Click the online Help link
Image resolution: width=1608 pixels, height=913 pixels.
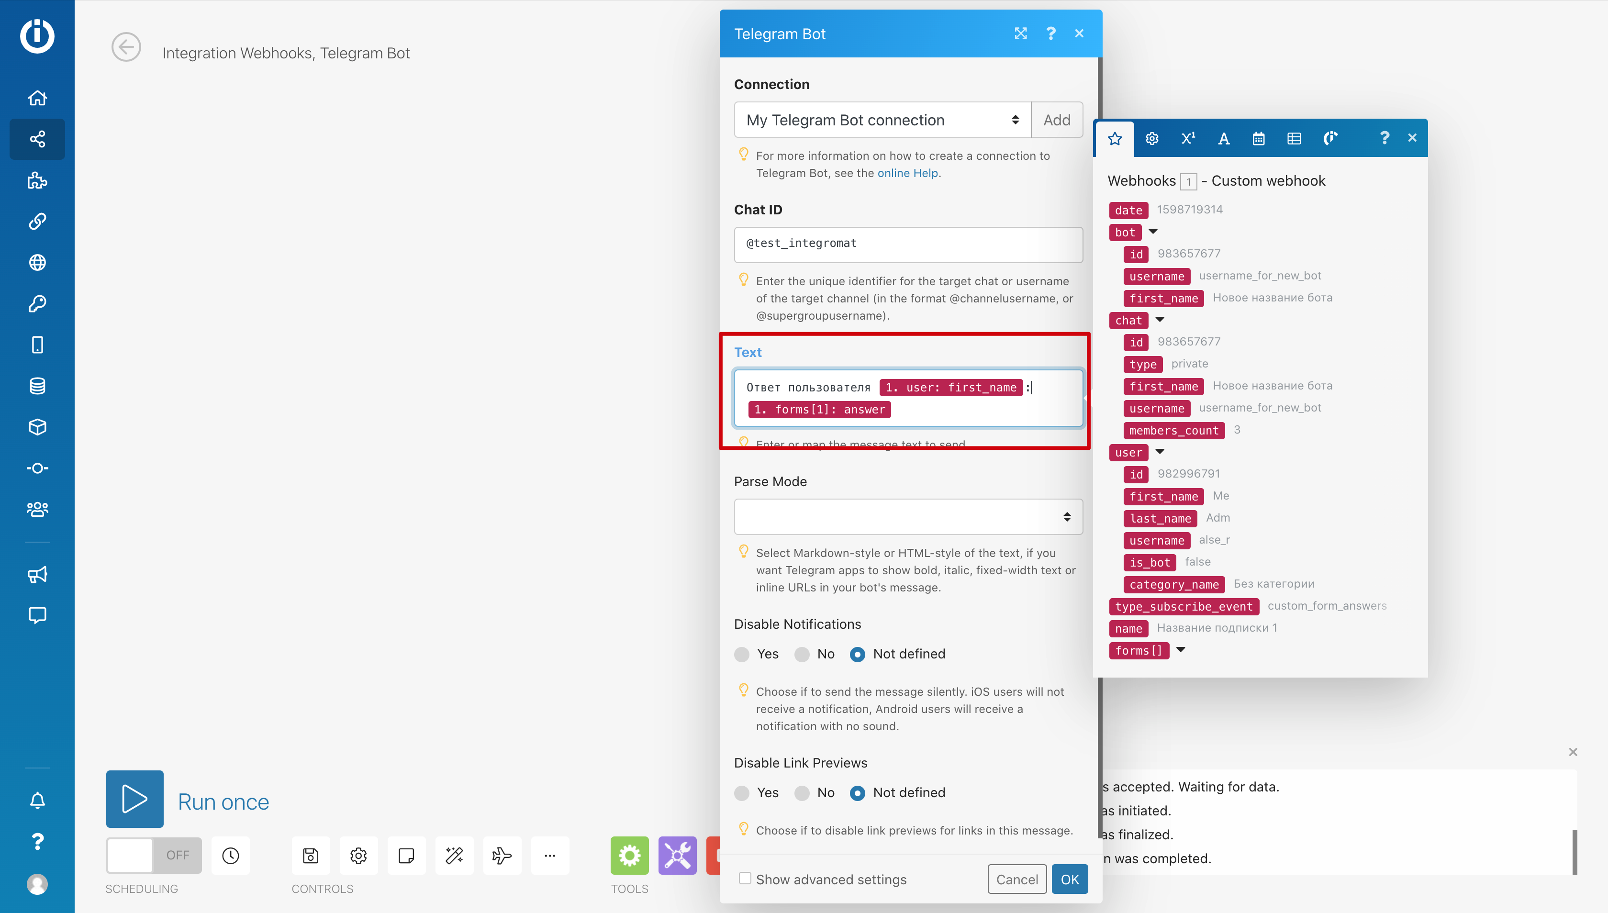coord(907,173)
